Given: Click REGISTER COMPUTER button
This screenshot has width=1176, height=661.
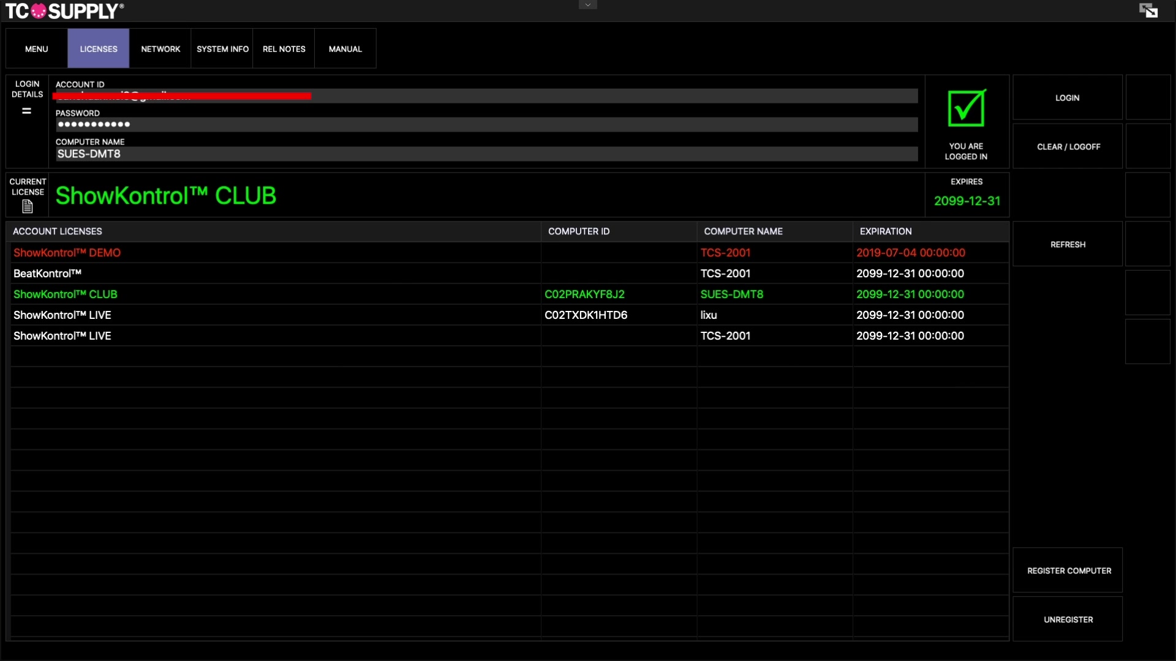Looking at the screenshot, I should tap(1068, 570).
